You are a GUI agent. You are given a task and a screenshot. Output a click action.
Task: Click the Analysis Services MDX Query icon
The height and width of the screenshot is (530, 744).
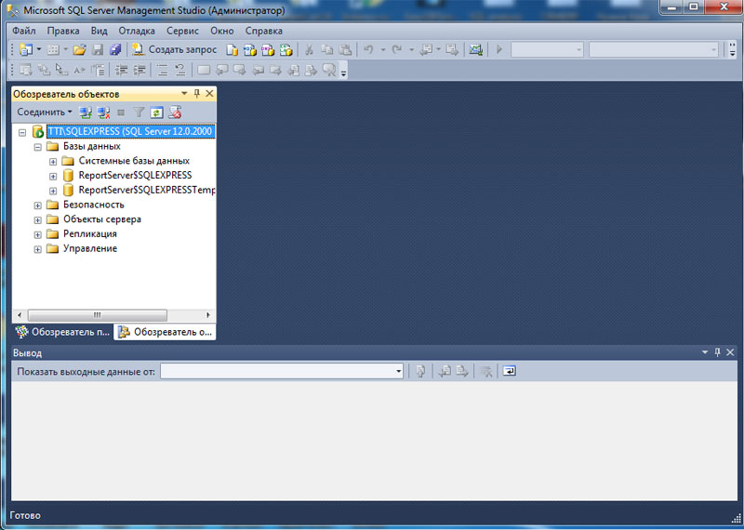tap(249, 49)
